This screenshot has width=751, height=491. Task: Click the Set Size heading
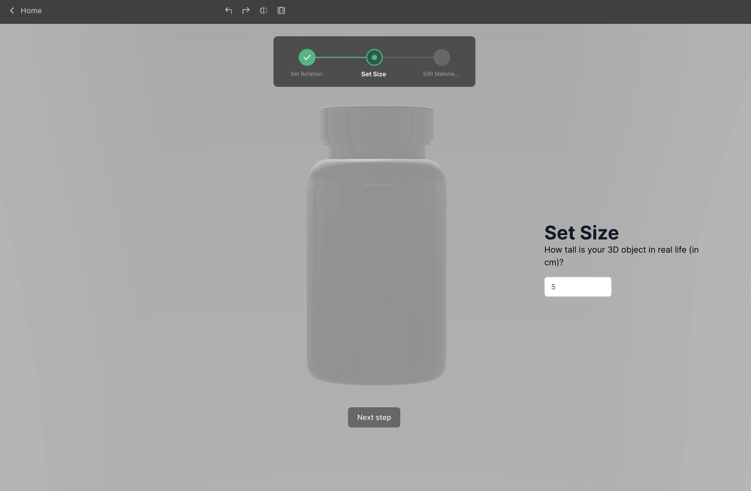tap(581, 233)
